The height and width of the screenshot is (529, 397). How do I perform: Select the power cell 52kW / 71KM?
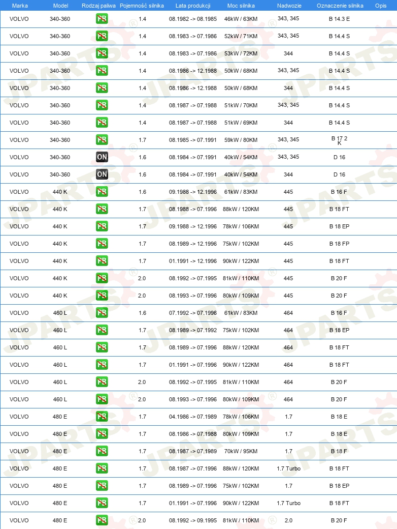click(241, 36)
